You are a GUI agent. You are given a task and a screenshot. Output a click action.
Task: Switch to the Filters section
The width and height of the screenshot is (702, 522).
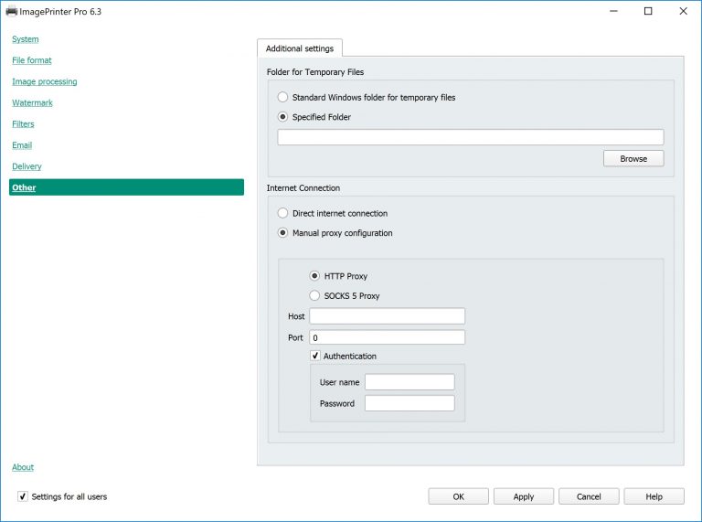pos(23,124)
